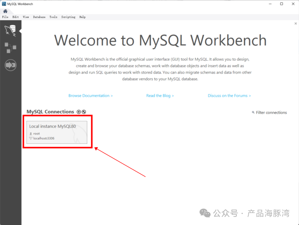Click localhost:3306 text on connection tile
This screenshot has height=225, width=299.
pyautogui.click(x=44, y=138)
